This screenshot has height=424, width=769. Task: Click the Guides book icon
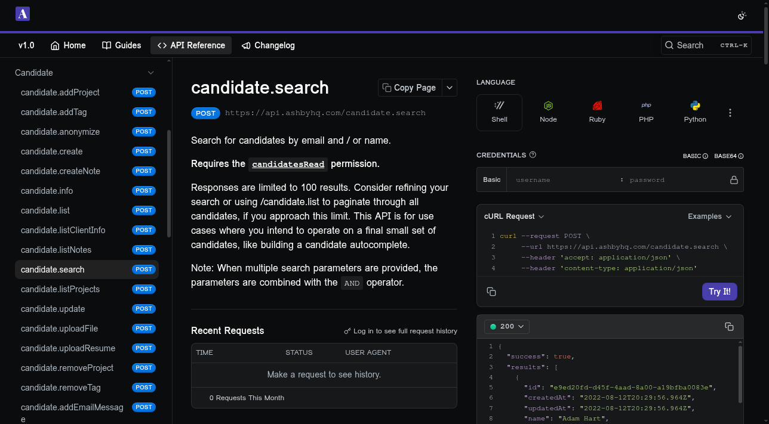(x=106, y=45)
